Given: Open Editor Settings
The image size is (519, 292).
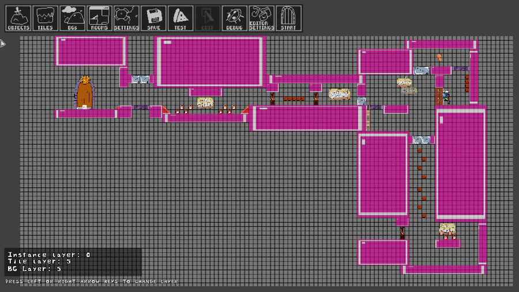Looking at the screenshot, I should 261,18.
